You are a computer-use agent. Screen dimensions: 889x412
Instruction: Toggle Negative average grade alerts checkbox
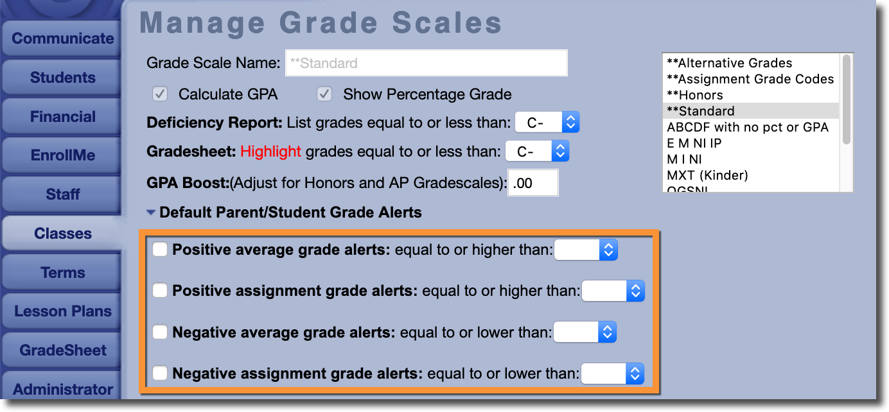[160, 332]
